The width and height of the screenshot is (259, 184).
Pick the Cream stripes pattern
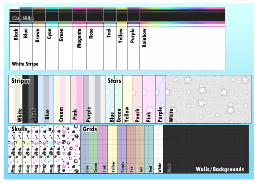62,99
